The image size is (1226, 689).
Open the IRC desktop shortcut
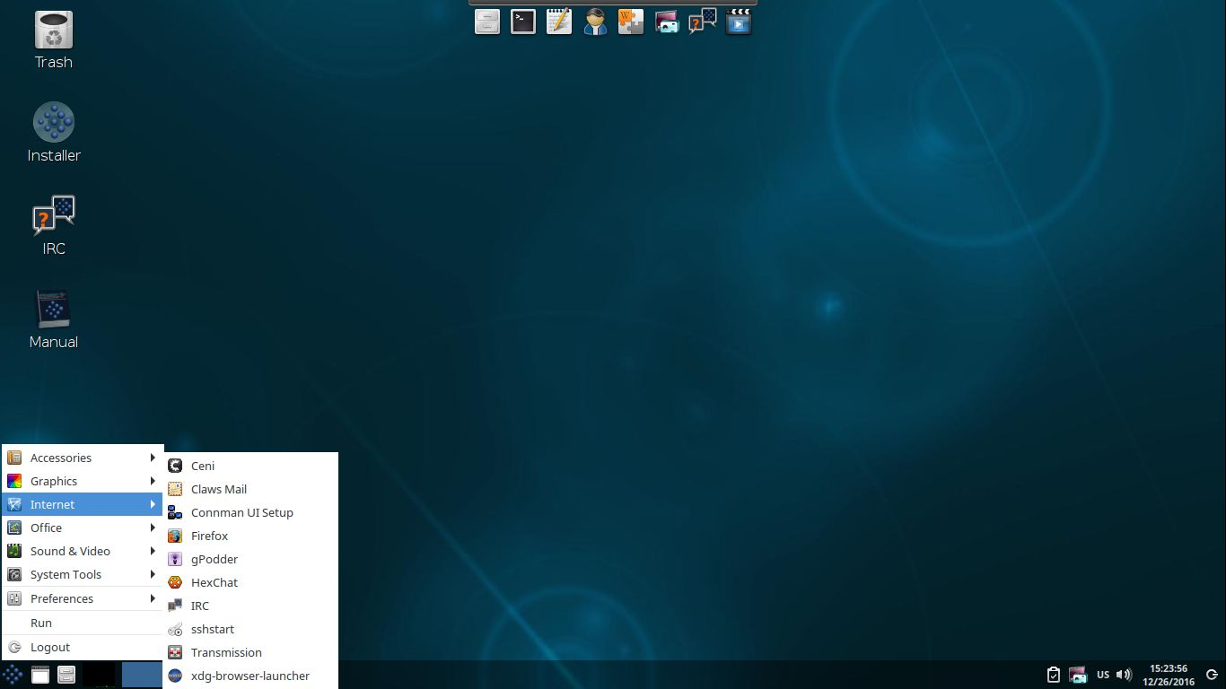54,225
